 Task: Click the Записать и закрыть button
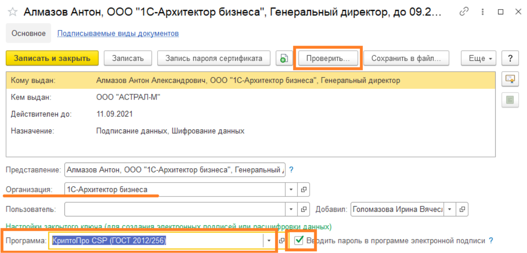52,59
